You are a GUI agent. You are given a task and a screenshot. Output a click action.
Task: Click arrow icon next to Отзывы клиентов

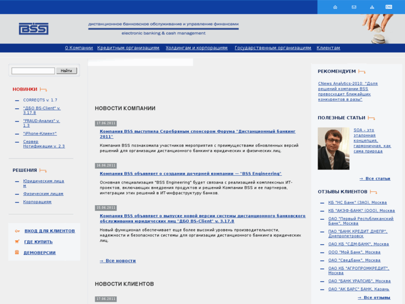[x=373, y=192]
